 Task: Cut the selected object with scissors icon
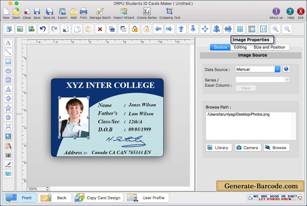[66, 29]
